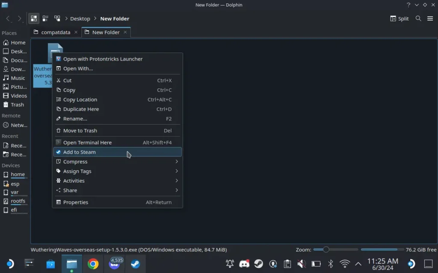The width and height of the screenshot is (438, 273).
Task: Open the Discord tray icon
Action: point(244,264)
